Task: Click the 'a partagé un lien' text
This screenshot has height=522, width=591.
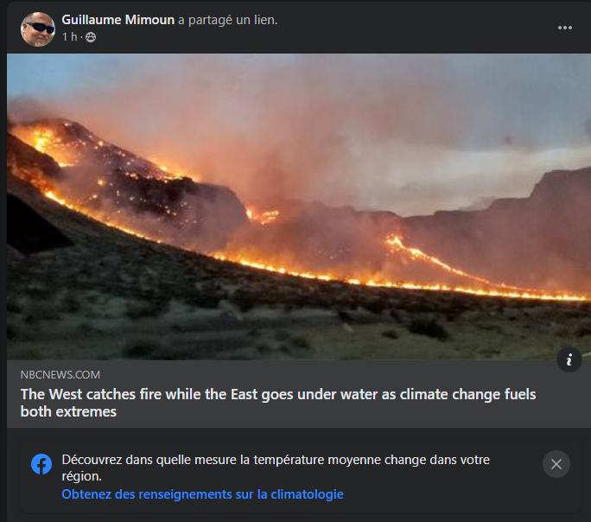Action: (x=227, y=20)
